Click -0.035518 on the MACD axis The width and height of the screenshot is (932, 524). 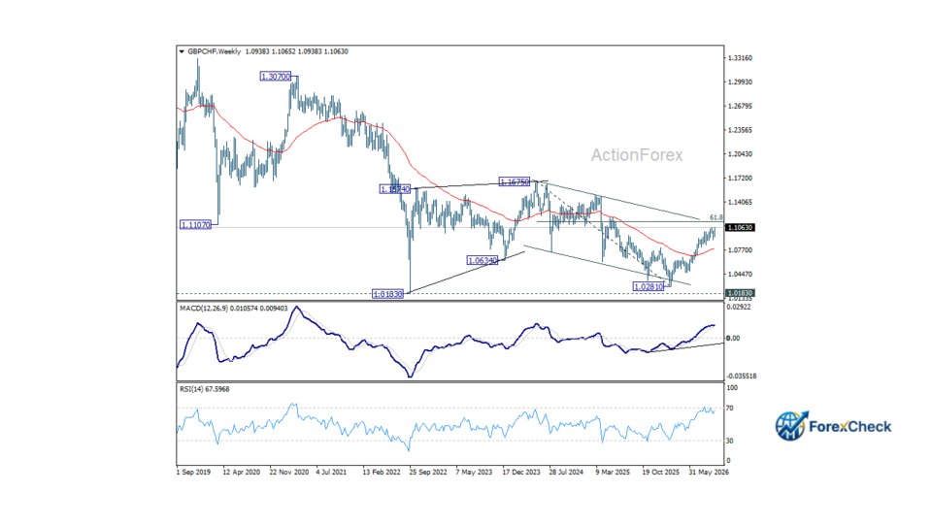(742, 377)
